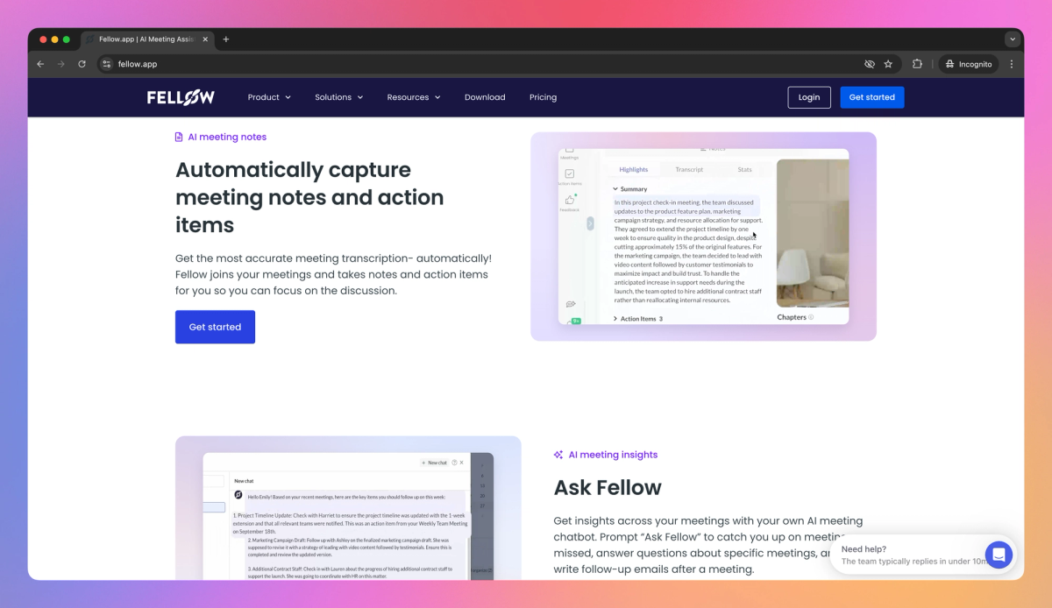
Task: Click the help question icon in chat preview
Action: pos(453,463)
